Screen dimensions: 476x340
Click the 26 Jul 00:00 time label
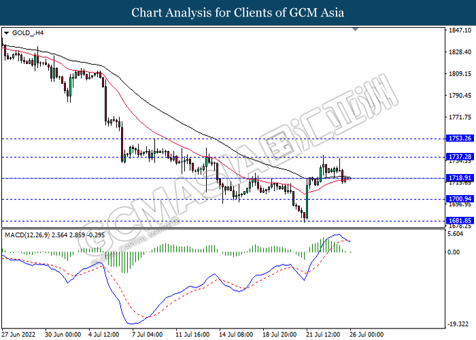[x=367, y=335]
